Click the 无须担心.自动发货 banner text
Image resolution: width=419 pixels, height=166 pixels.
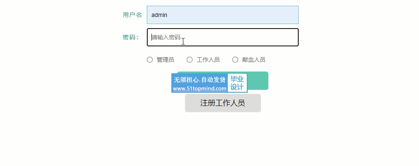tap(200, 79)
